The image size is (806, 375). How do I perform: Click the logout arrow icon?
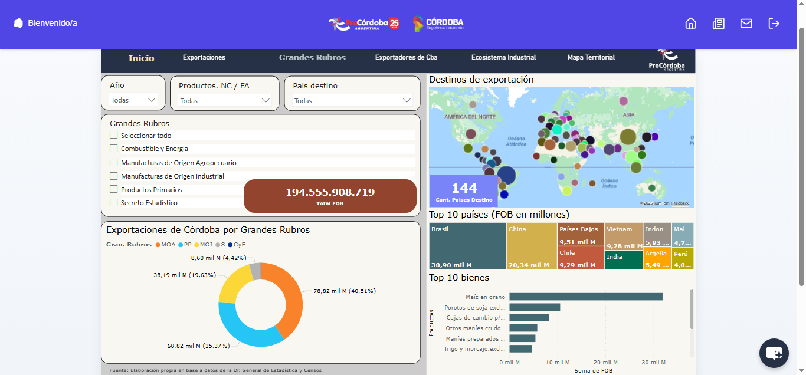774,23
